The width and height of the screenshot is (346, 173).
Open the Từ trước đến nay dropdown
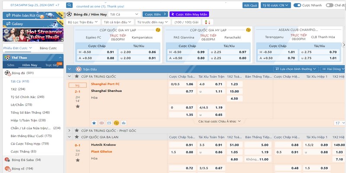153,22
